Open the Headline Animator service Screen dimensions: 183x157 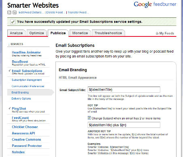[26, 52]
